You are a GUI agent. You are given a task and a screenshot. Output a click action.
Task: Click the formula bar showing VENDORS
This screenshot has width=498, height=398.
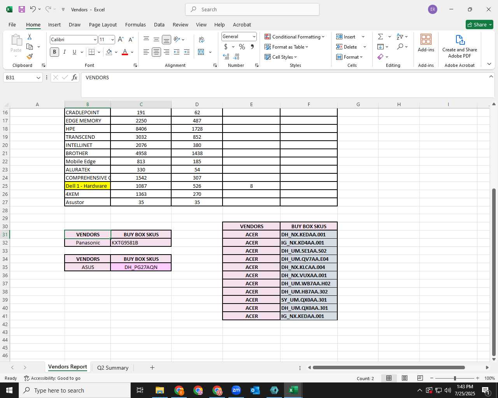(x=287, y=85)
